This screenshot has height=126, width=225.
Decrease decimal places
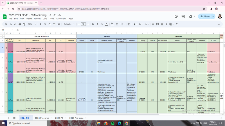[x=49, y=24]
